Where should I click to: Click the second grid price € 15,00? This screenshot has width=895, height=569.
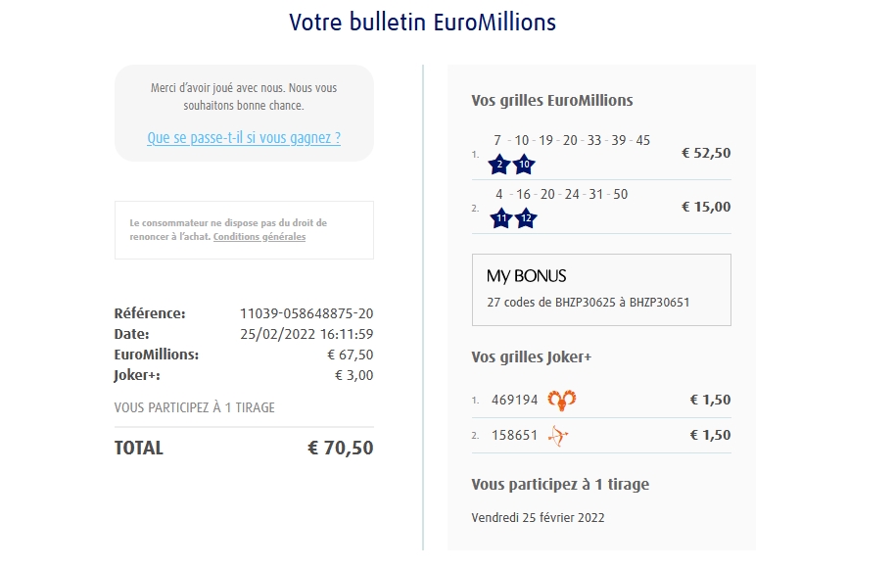[x=706, y=207]
